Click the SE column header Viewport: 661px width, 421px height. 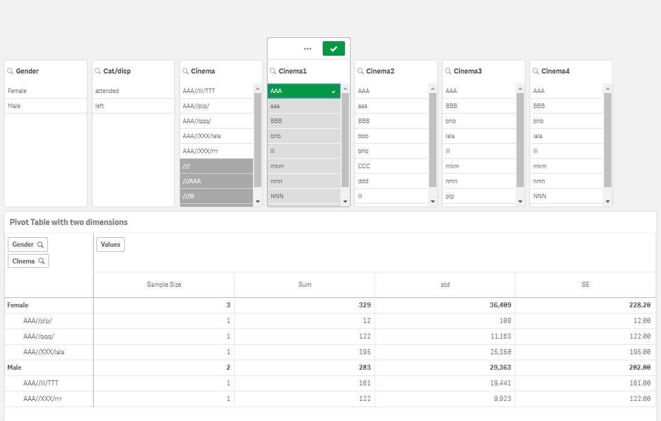point(586,285)
